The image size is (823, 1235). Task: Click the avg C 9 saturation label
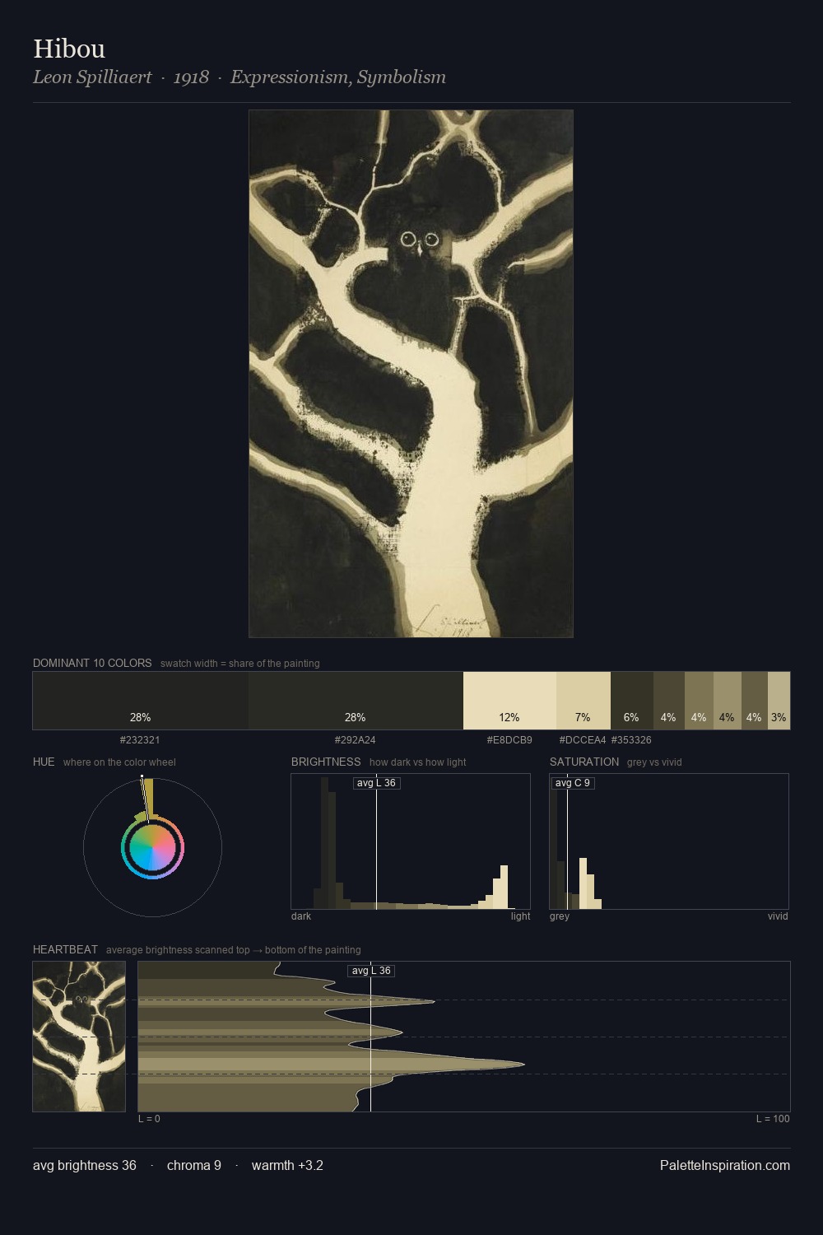pos(573,783)
